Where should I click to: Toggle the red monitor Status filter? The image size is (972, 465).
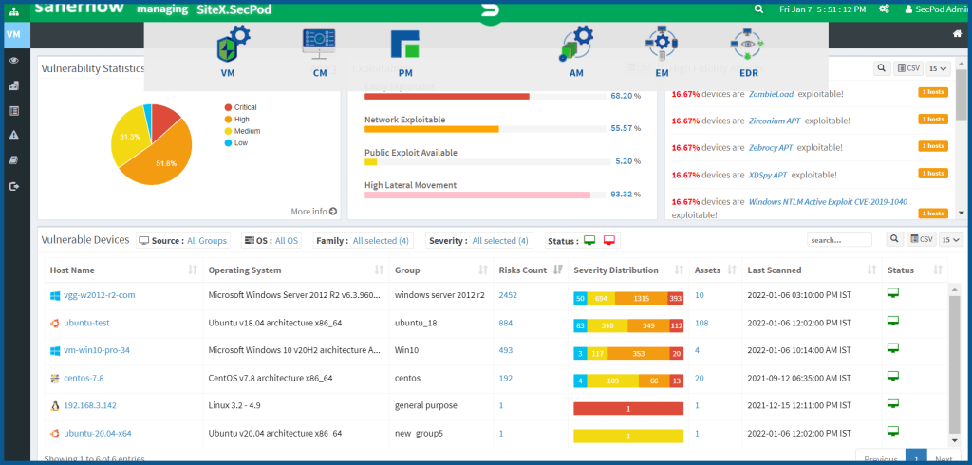tap(609, 241)
